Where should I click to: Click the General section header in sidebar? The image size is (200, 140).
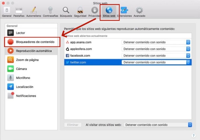pyautogui.click(x=12, y=26)
